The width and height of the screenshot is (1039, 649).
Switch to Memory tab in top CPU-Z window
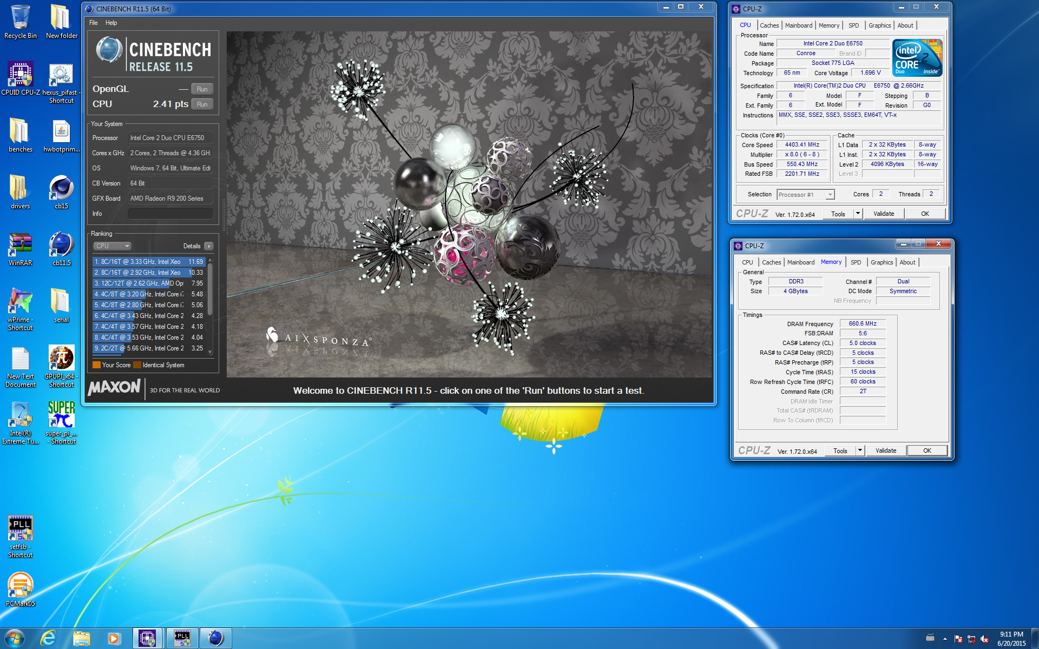(x=829, y=25)
